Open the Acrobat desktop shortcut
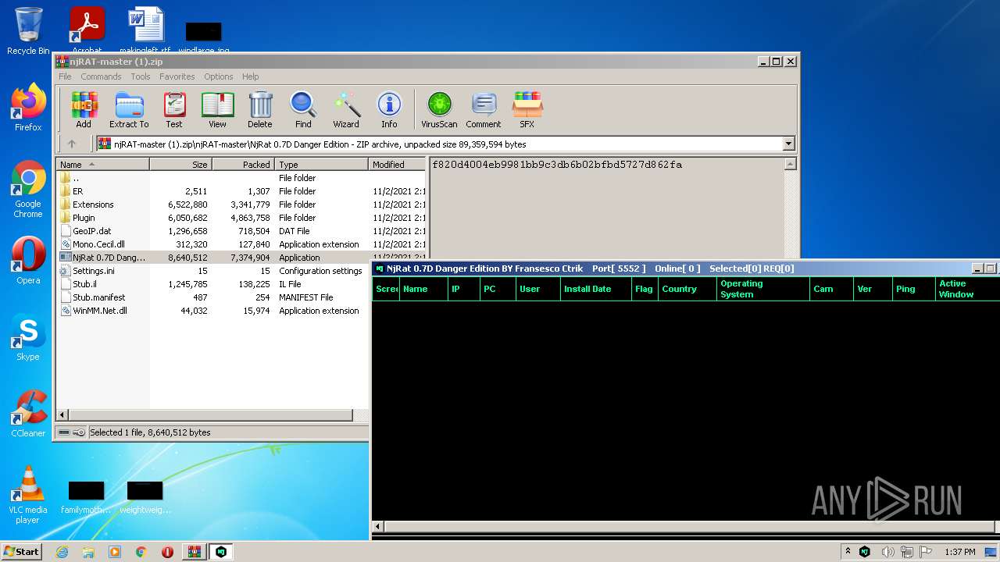 [x=87, y=30]
